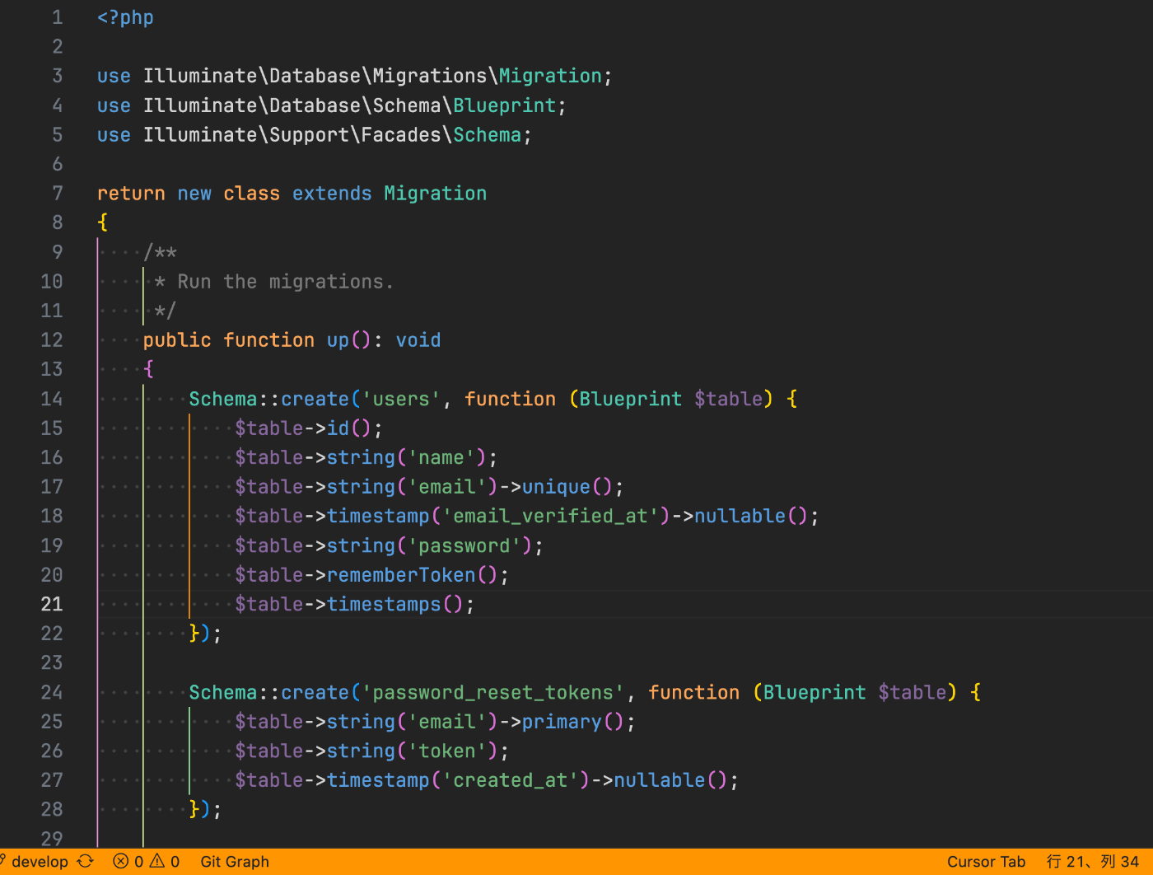Click 'Blueprint' in the use statement

click(504, 105)
